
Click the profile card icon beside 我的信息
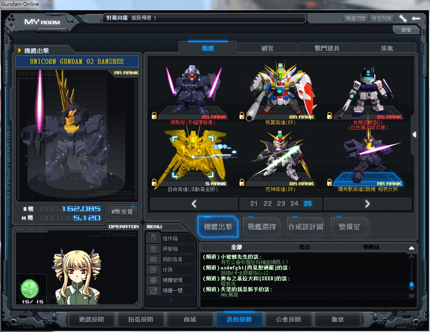[x=153, y=259]
